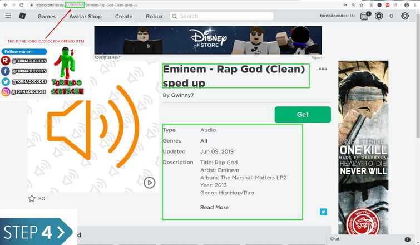Open the settings gear icon
Image resolution: width=420 pixels, height=245 pixels.
tap(405, 16)
